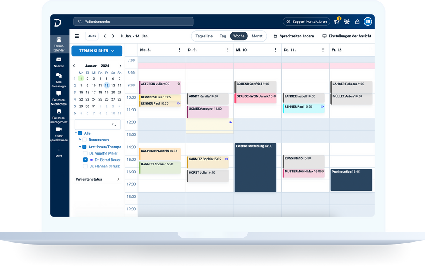Uncheck the Dr. Bernd Bauer checkbox
This screenshot has height=268, width=425.
pyautogui.click(x=85, y=160)
